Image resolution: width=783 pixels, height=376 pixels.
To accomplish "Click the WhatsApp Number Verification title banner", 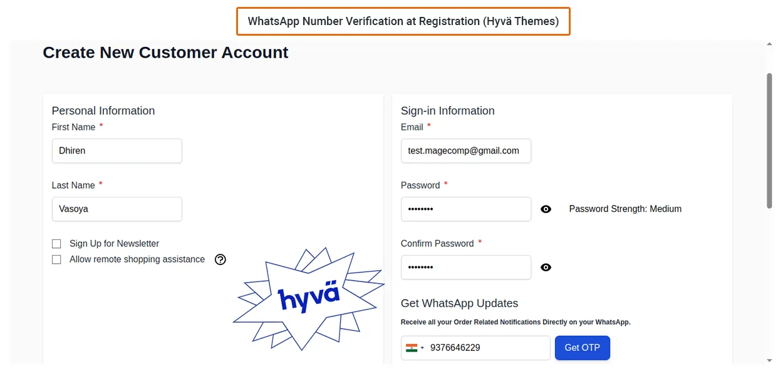I will click(x=403, y=21).
